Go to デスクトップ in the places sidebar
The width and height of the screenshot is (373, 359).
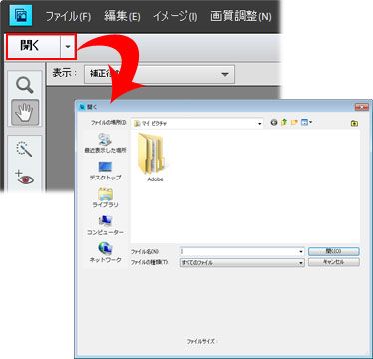105,171
